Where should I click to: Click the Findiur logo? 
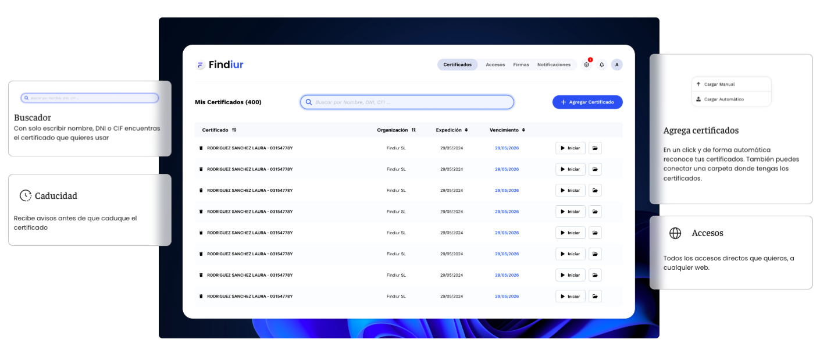click(220, 65)
